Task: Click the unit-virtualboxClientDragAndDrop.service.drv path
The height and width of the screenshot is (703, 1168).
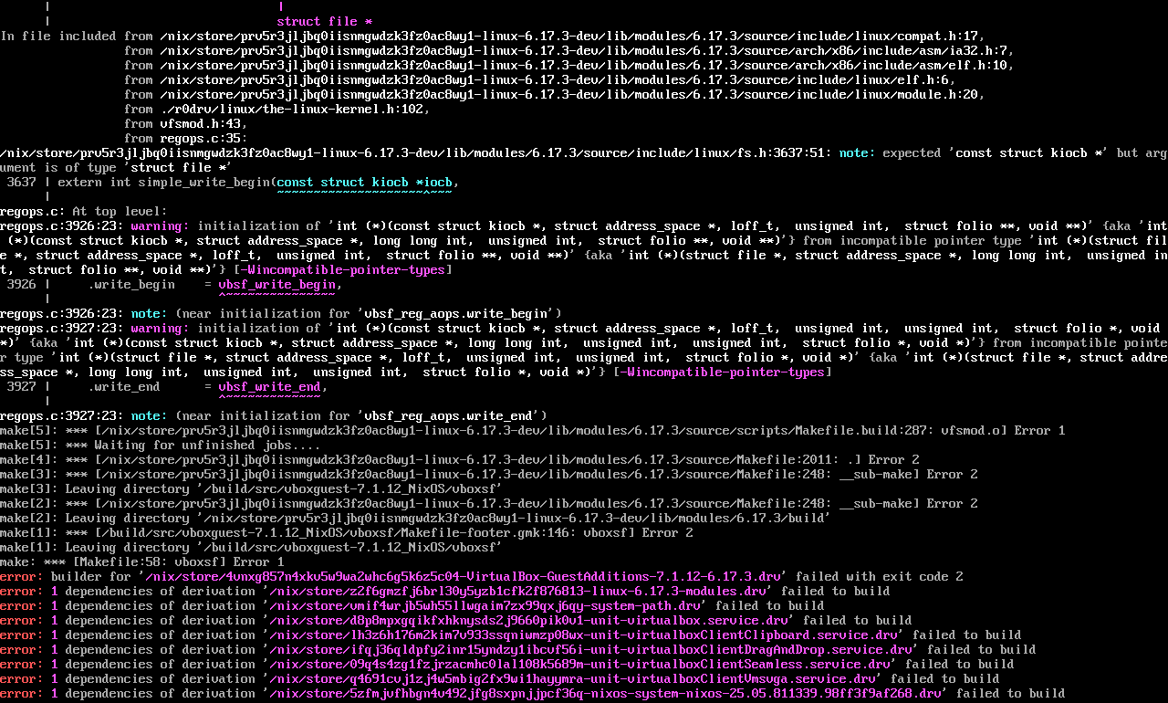Action: 590,649
